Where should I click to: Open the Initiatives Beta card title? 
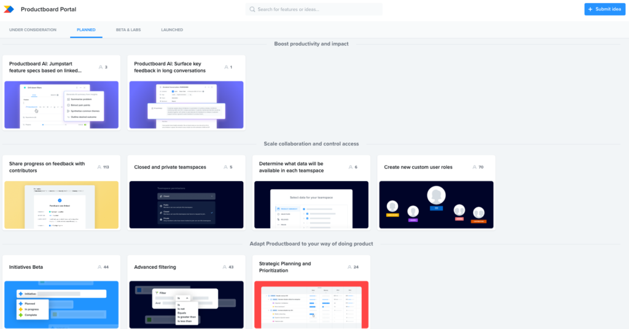[26, 267]
